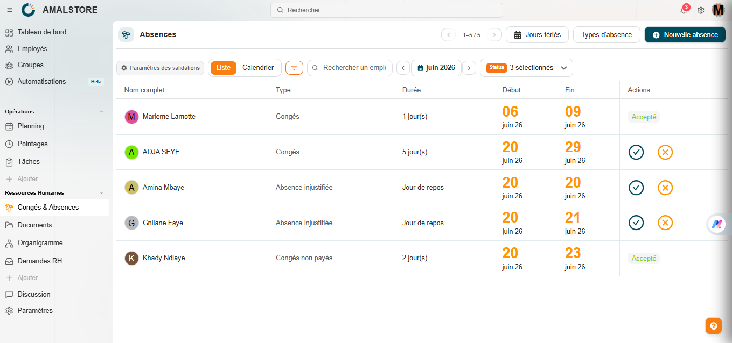The height and width of the screenshot is (343, 732).
Task: Focus the global Rechercher field
Action: [387, 10]
